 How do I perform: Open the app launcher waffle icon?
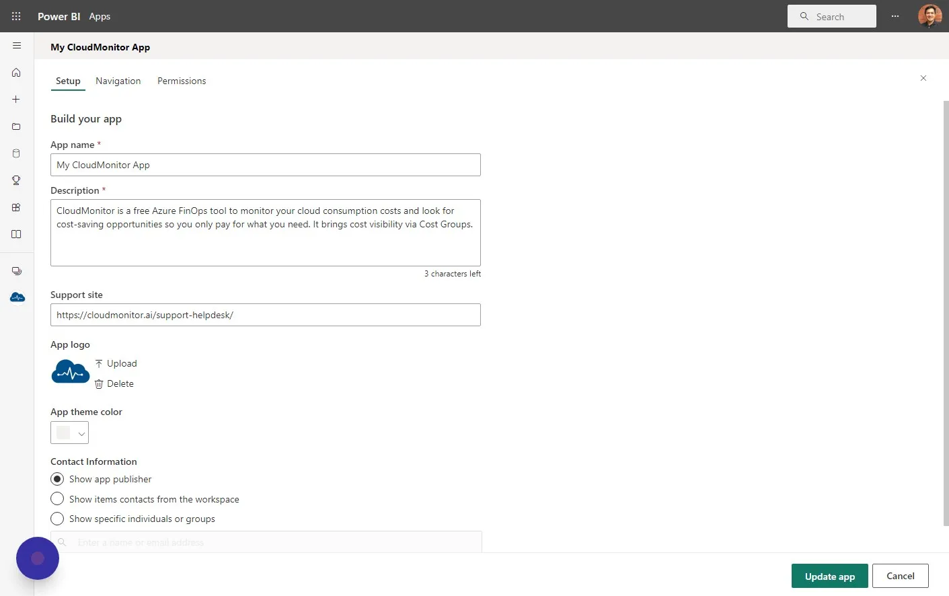(x=16, y=16)
